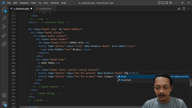Toggle the primary side bar layout icon
Viewport: 192px width, 108px height.
pyautogui.click(x=159, y=3)
